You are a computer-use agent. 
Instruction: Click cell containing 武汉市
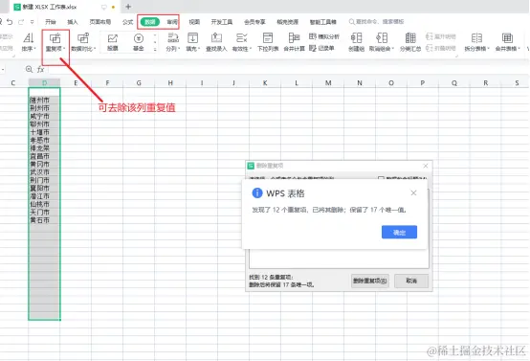44,172
